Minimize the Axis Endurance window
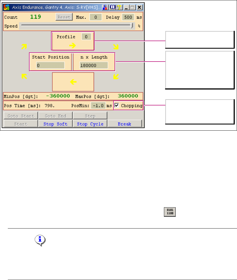The height and width of the screenshot is (280, 237). [126, 7]
